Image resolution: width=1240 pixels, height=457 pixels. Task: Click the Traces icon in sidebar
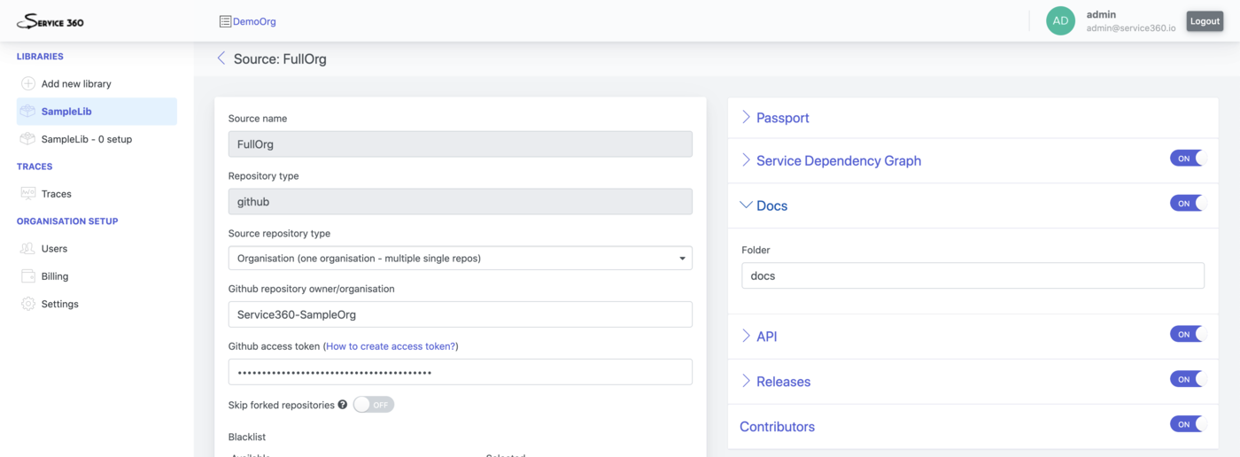tap(28, 194)
